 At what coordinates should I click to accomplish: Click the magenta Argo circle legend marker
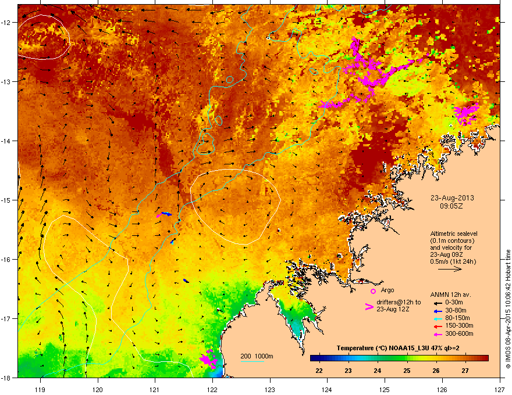pyautogui.click(x=373, y=291)
